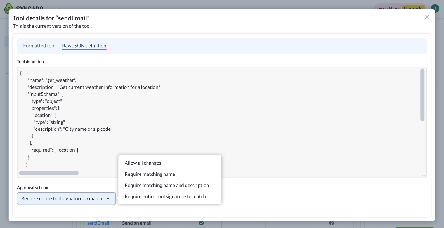Select the Raw JSON definition tab

pos(84,46)
